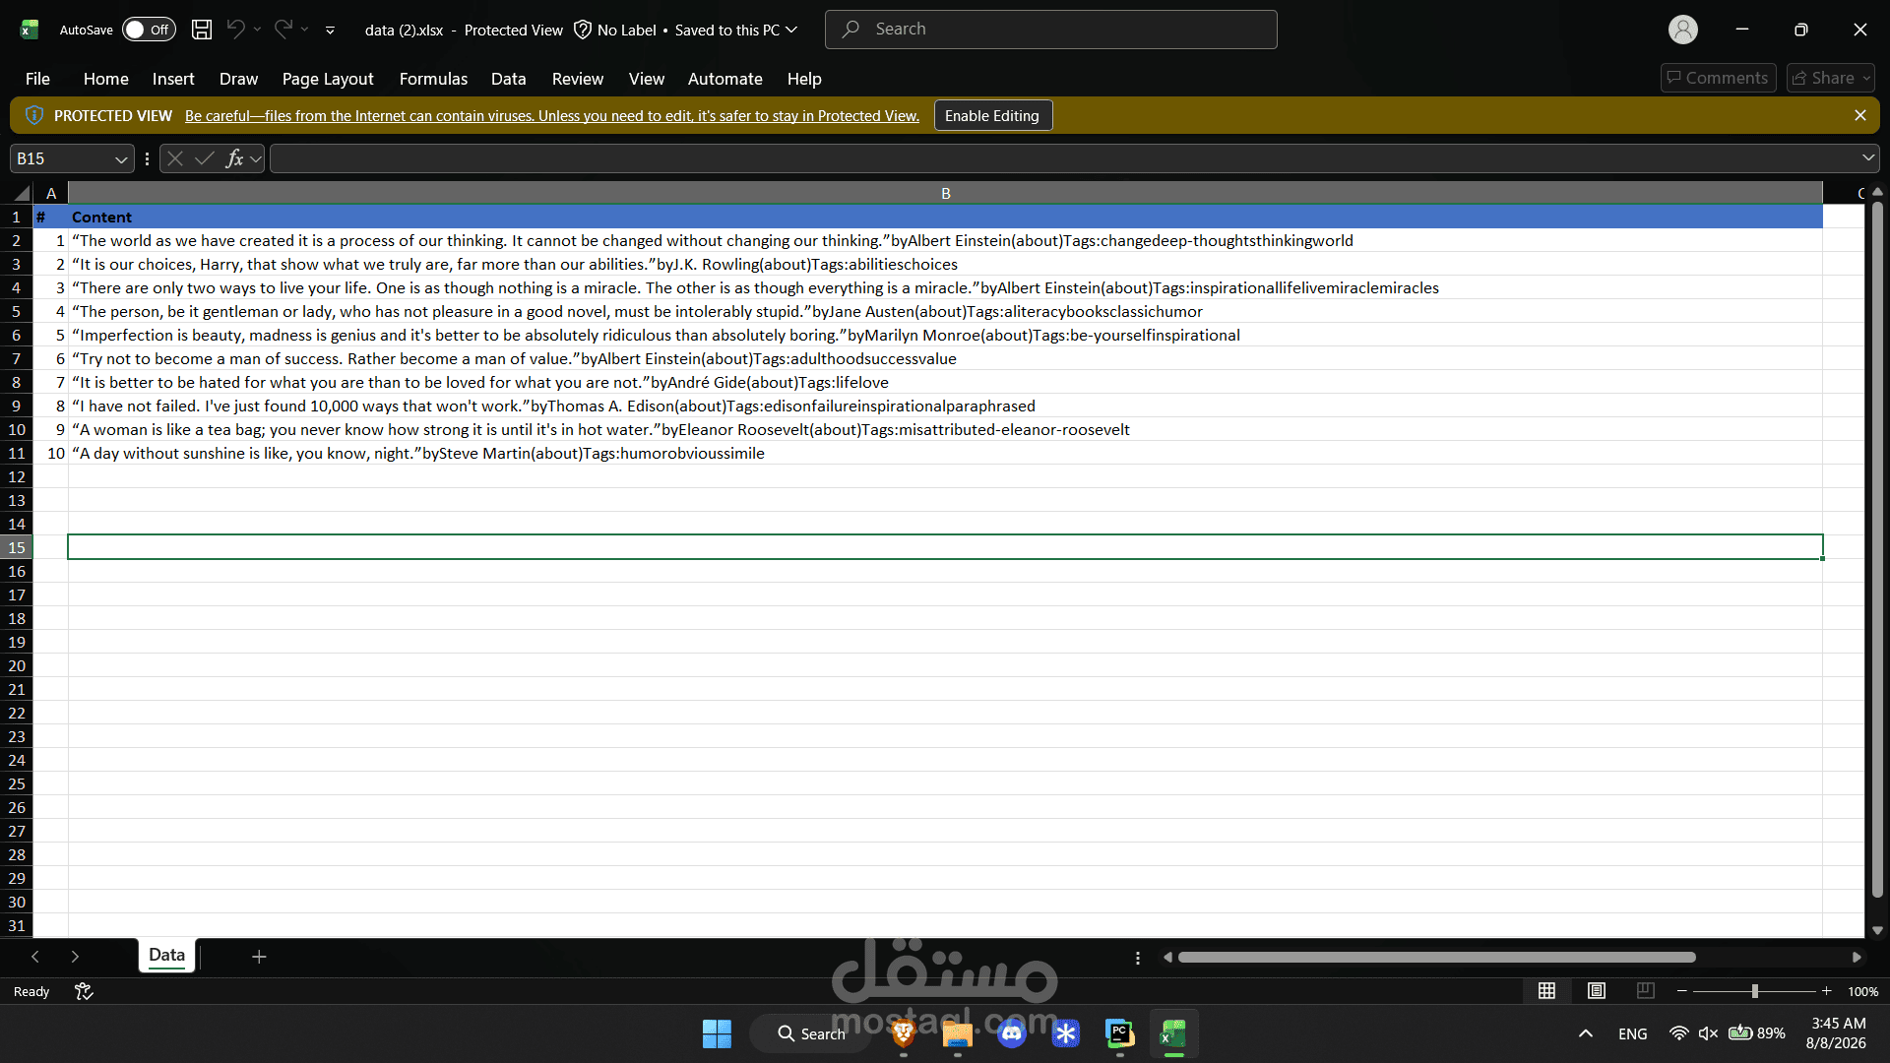Click the Save disk icon
Viewport: 1890px width, 1063px height.
tap(202, 30)
